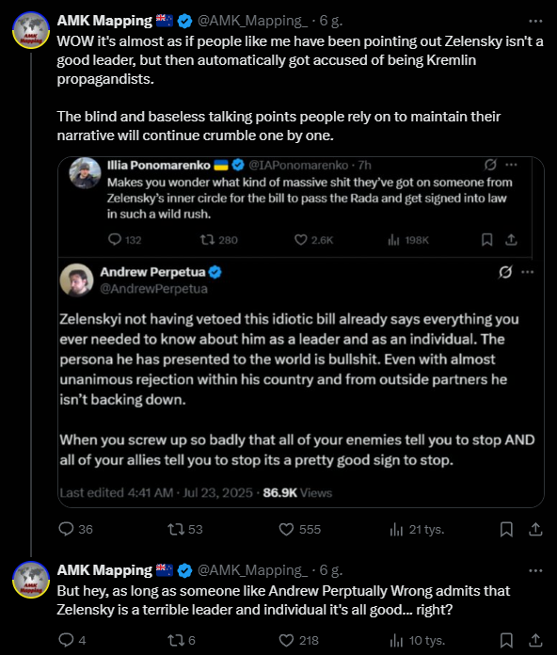Open Andrew Perpetua's profile name link

(x=152, y=272)
